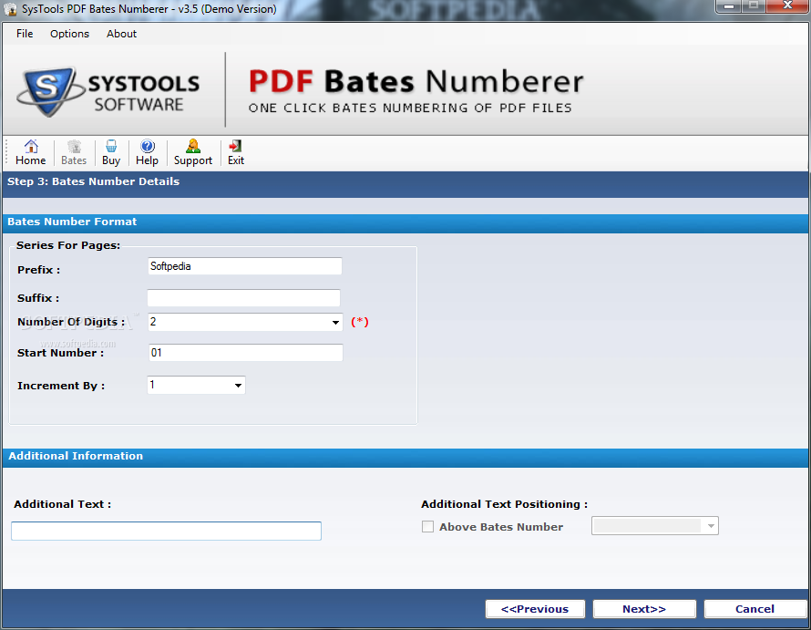Open the Support toolbar icon
This screenshot has height=630, width=811.
click(193, 152)
